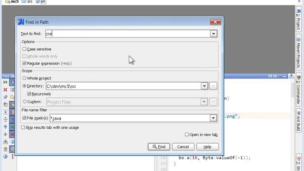Enable the Case sensitive checkbox
This screenshot has width=304, height=171.
pyautogui.click(x=24, y=49)
